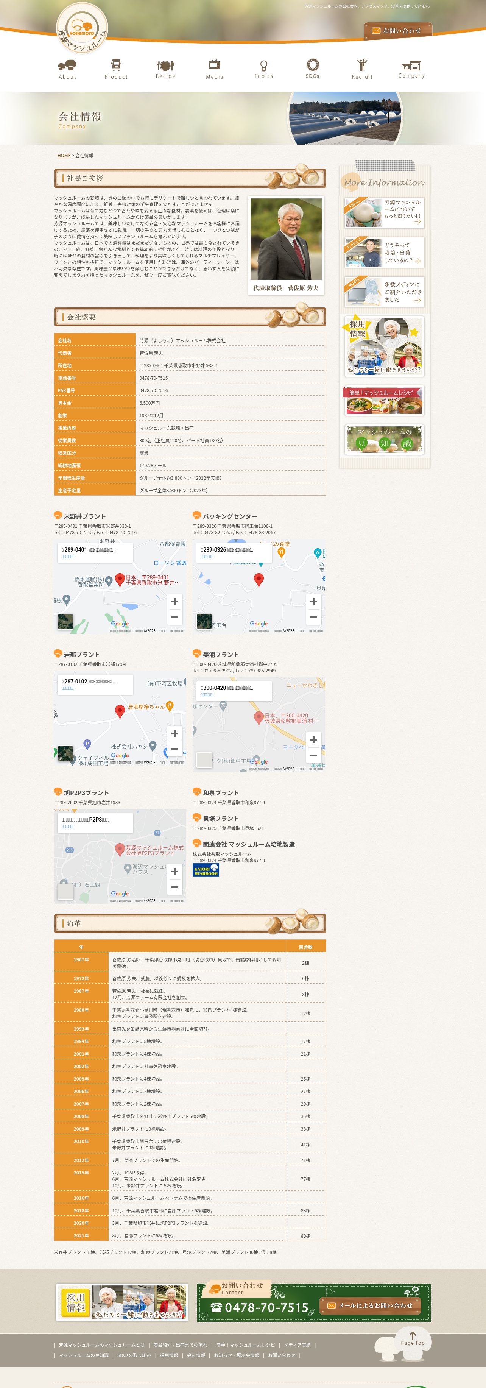Open sidebar About card 芳源マッシュルームについて

tap(384, 213)
